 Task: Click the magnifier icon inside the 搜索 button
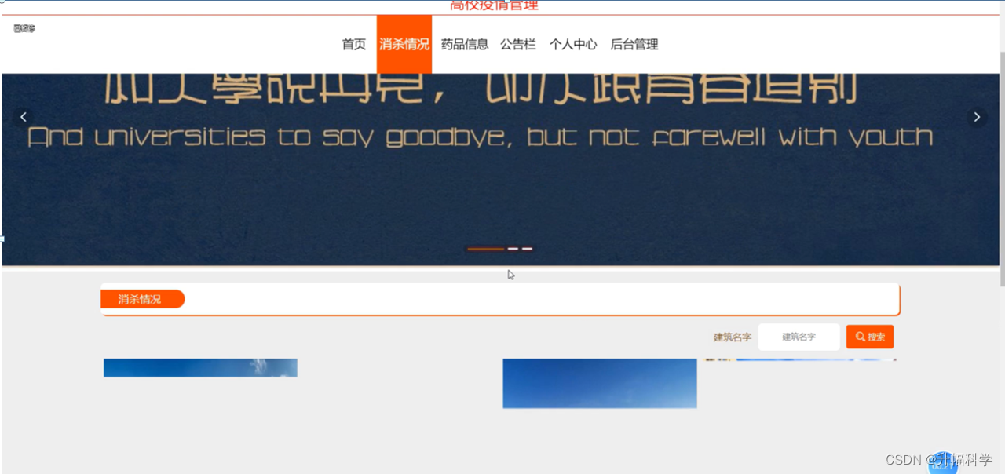[x=861, y=337]
